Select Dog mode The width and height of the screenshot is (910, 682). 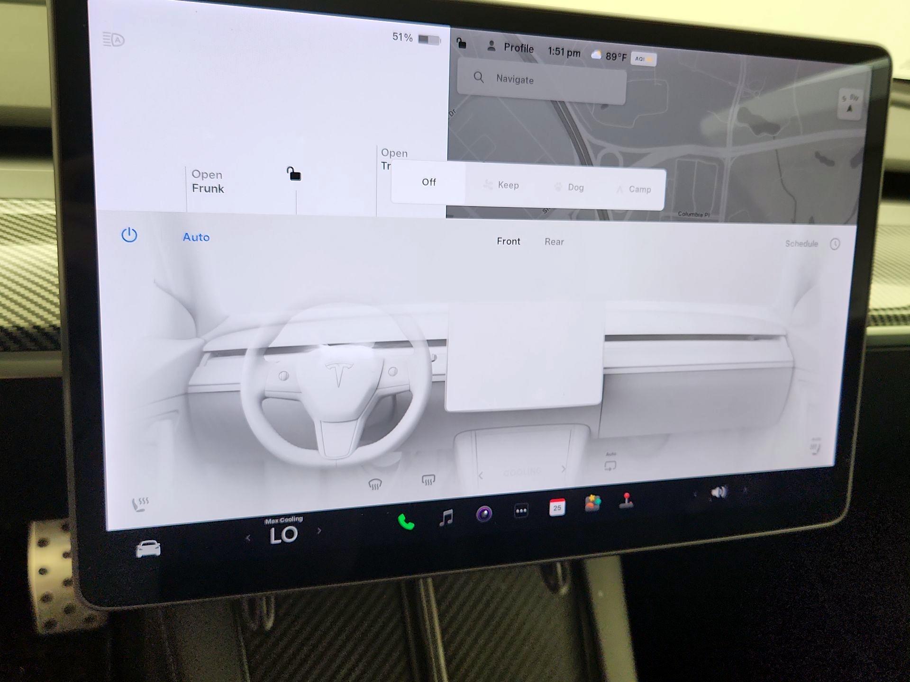(569, 187)
